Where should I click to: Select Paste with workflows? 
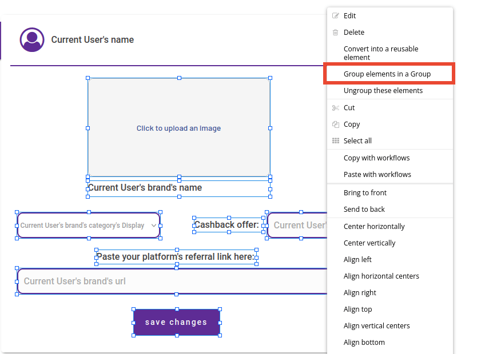[x=377, y=174]
